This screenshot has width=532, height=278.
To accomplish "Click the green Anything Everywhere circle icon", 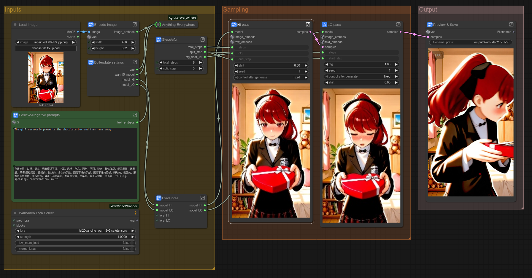I will [x=158, y=25].
